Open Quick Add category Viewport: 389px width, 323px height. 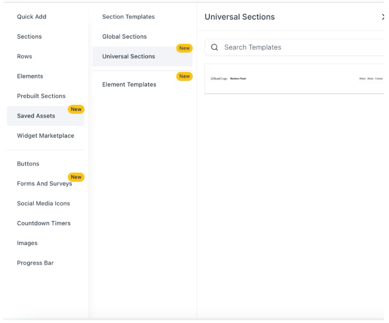(x=31, y=17)
